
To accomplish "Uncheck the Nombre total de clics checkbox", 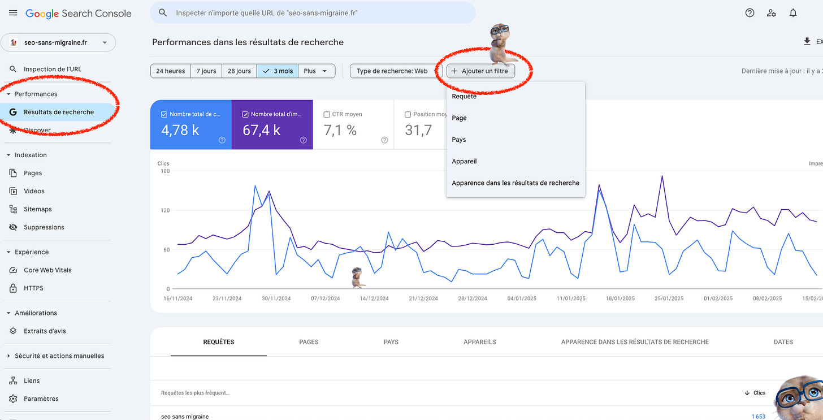I will click(x=164, y=114).
